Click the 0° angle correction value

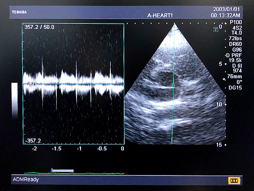[x=239, y=82]
